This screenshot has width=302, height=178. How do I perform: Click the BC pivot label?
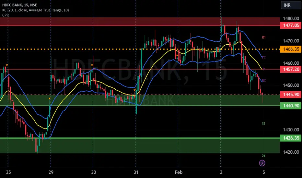264,81
